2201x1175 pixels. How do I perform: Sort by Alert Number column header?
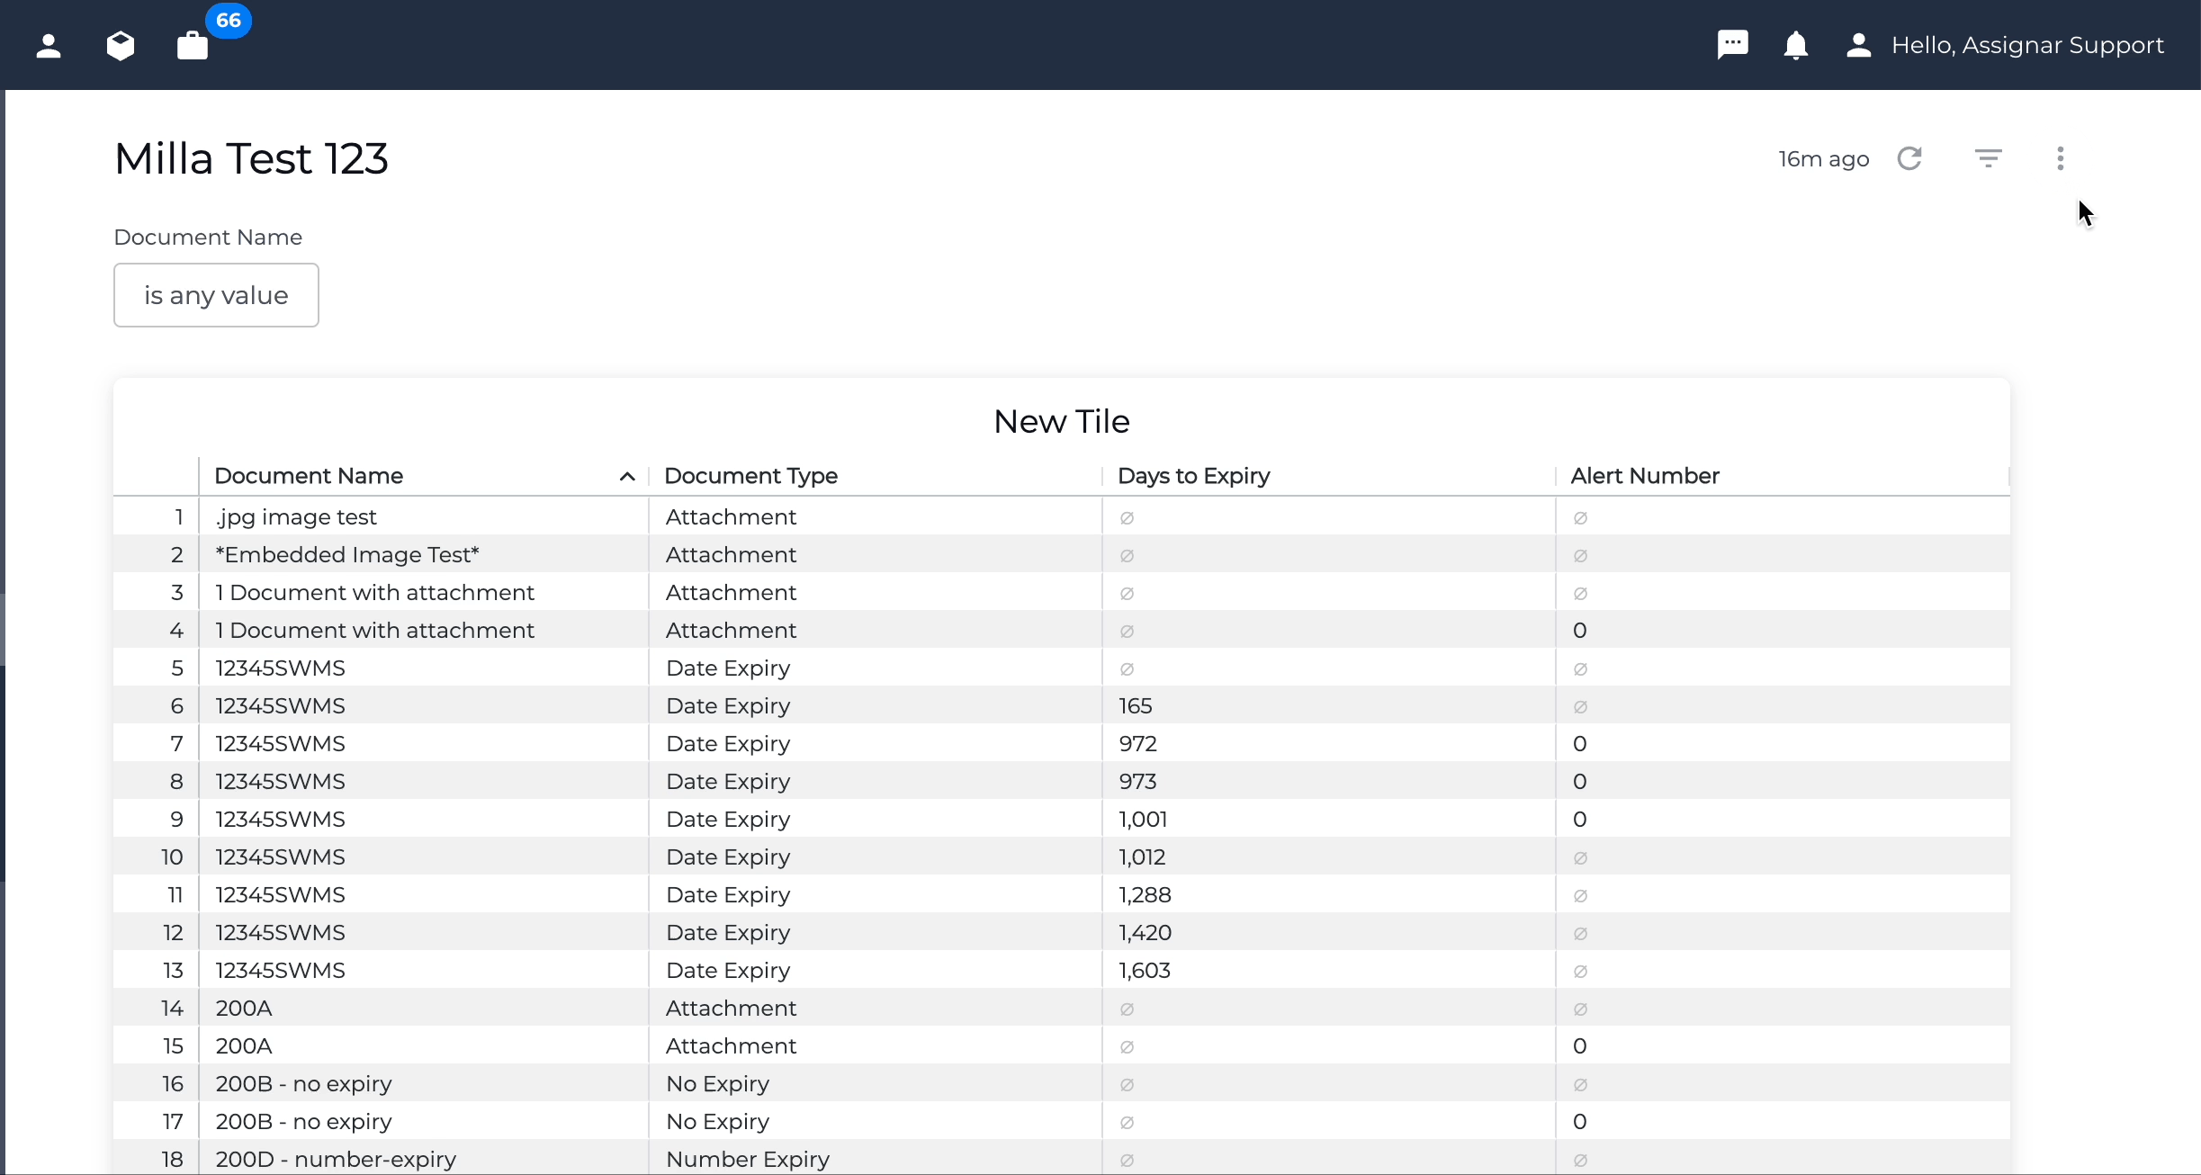tap(1644, 475)
